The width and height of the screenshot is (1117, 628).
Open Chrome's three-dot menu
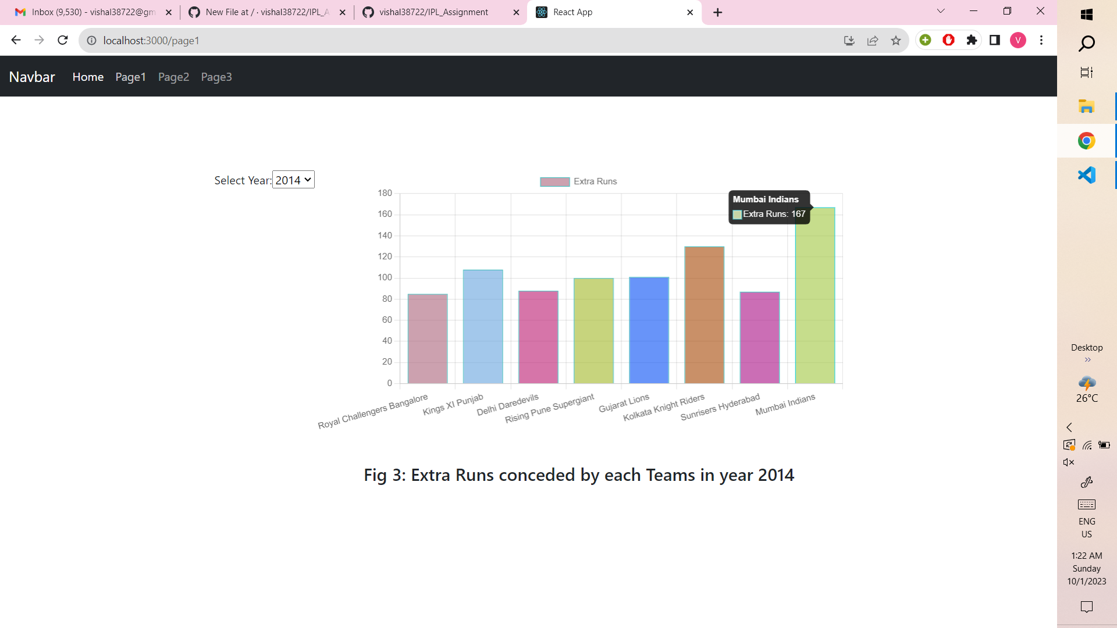(x=1041, y=40)
